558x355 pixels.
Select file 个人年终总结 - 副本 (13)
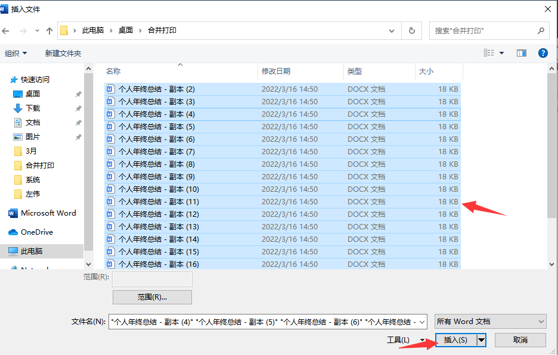click(283, 226)
